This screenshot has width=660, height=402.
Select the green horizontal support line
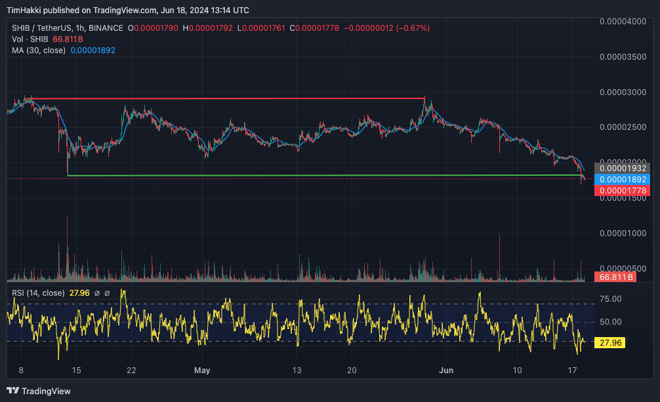point(325,175)
